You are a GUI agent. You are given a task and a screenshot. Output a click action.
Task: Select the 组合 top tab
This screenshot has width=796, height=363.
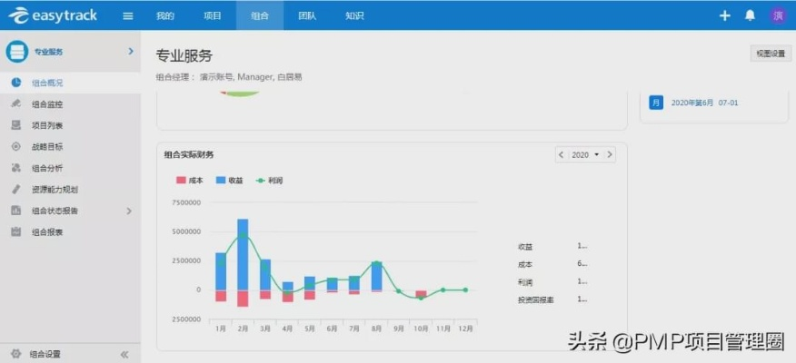[260, 15]
